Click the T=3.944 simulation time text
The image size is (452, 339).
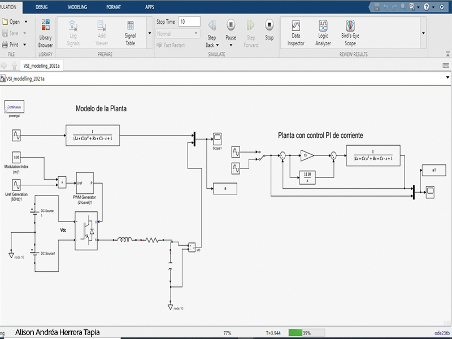(273, 333)
